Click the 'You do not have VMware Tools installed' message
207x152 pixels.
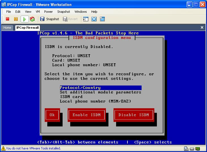coord(33,148)
